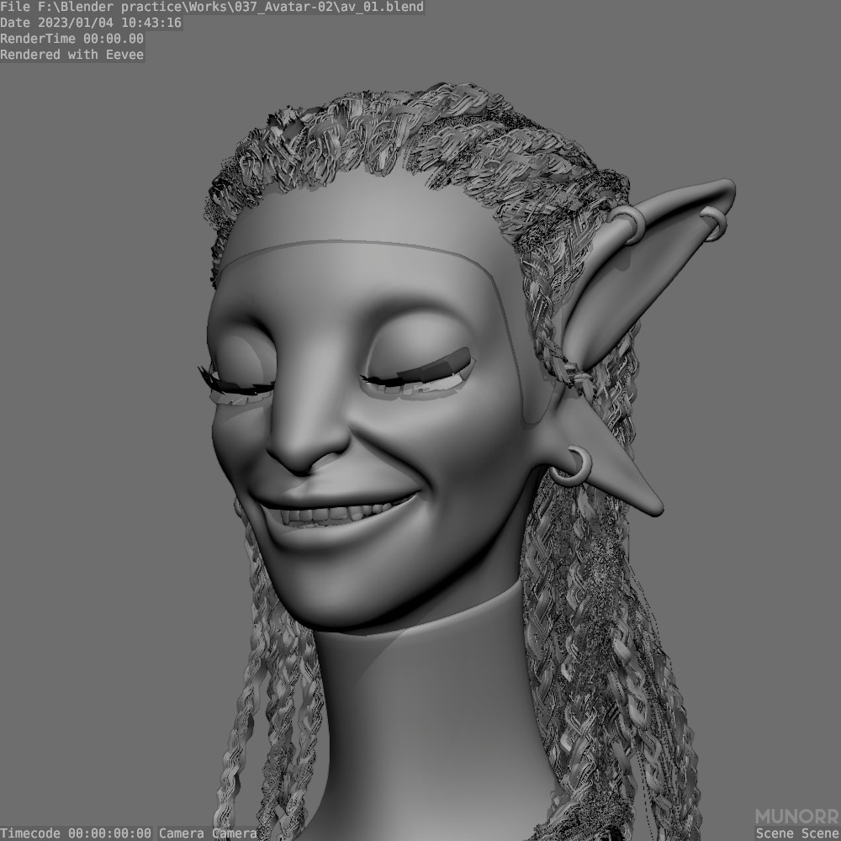Click the Date 2023/01/04 10:43:16 stamp
Image resolution: width=841 pixels, height=841 pixels.
[x=91, y=23]
